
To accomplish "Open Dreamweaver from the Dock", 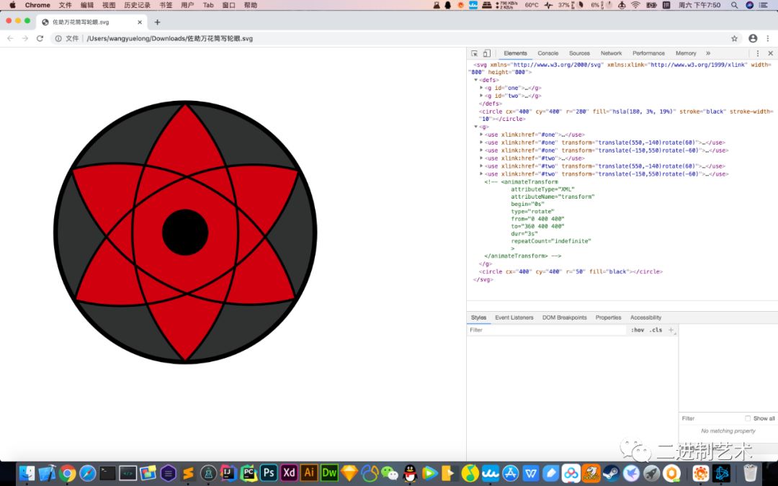I will 329,472.
